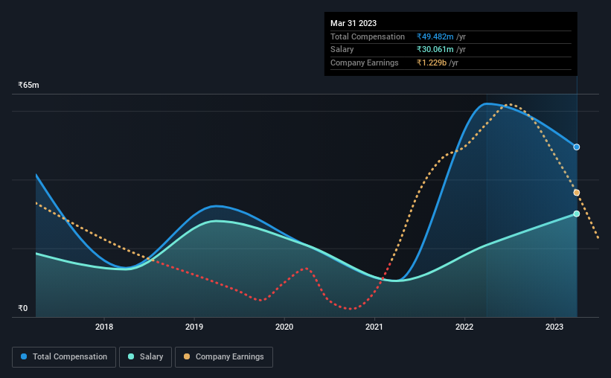This screenshot has height=378, width=611.
Task: Click the Mar 31 2023 tooltip date
Action: pyautogui.click(x=354, y=23)
